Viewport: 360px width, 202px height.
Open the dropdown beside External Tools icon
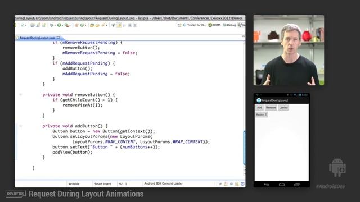click(x=70, y=25)
